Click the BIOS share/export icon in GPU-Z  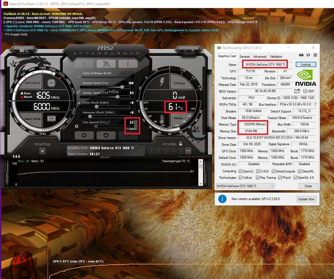297,91
